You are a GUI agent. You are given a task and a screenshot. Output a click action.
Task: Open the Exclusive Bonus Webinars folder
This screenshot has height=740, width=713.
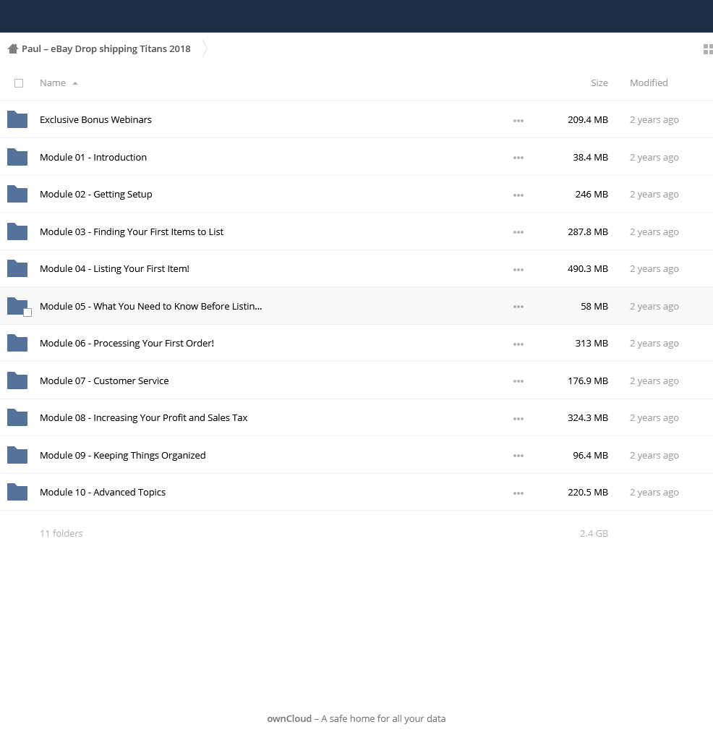[95, 119]
